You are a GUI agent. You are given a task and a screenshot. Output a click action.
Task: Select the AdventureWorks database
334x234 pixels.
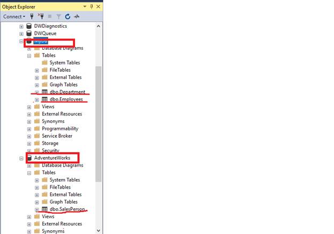52,158
